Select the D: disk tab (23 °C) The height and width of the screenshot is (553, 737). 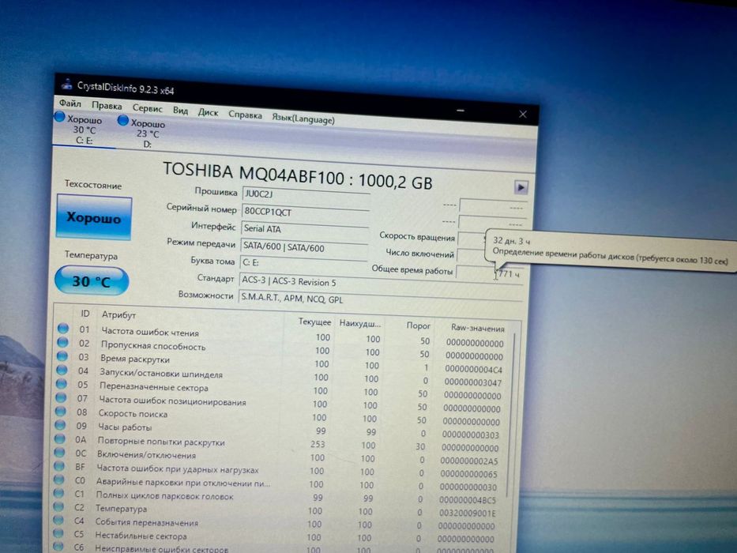click(x=148, y=134)
